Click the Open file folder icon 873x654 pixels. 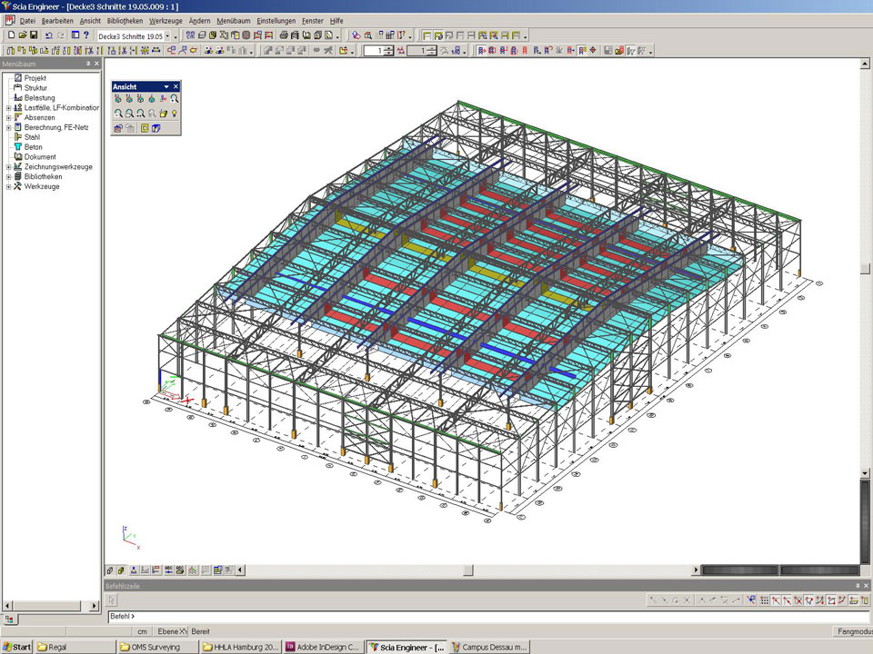click(x=22, y=35)
